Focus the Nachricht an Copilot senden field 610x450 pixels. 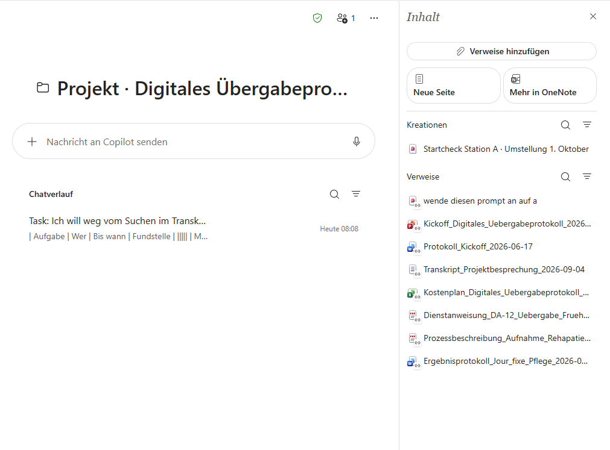[x=193, y=142]
